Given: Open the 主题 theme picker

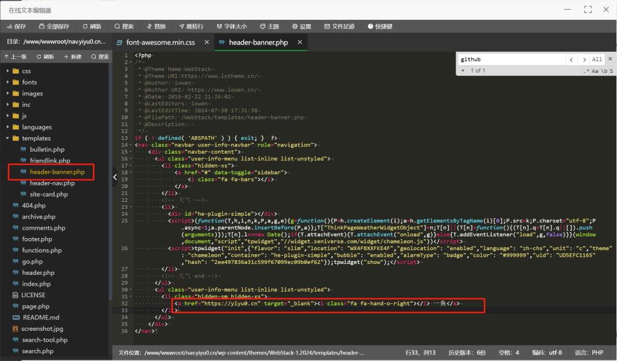Looking at the screenshot, I should (x=269, y=27).
